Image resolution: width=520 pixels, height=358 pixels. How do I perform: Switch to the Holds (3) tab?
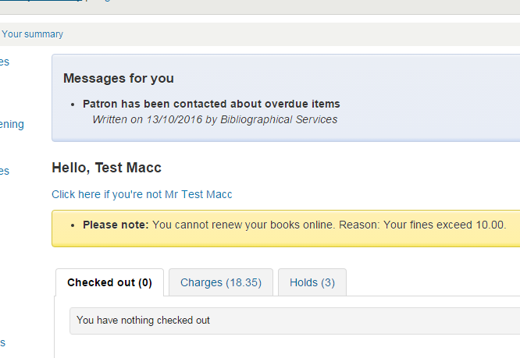(x=312, y=282)
